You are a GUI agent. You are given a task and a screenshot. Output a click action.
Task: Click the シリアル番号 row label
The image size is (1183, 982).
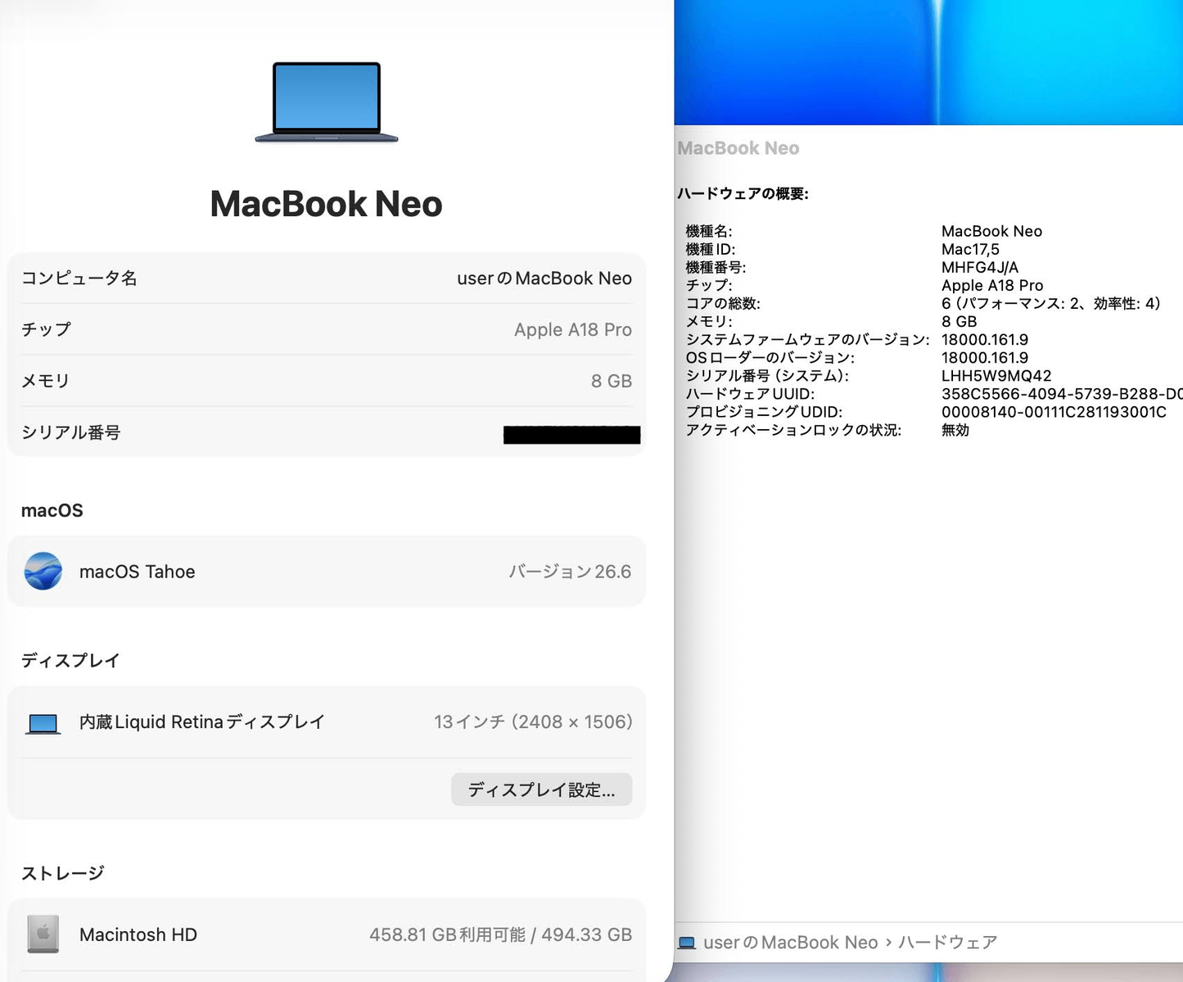pyautogui.click(x=70, y=432)
